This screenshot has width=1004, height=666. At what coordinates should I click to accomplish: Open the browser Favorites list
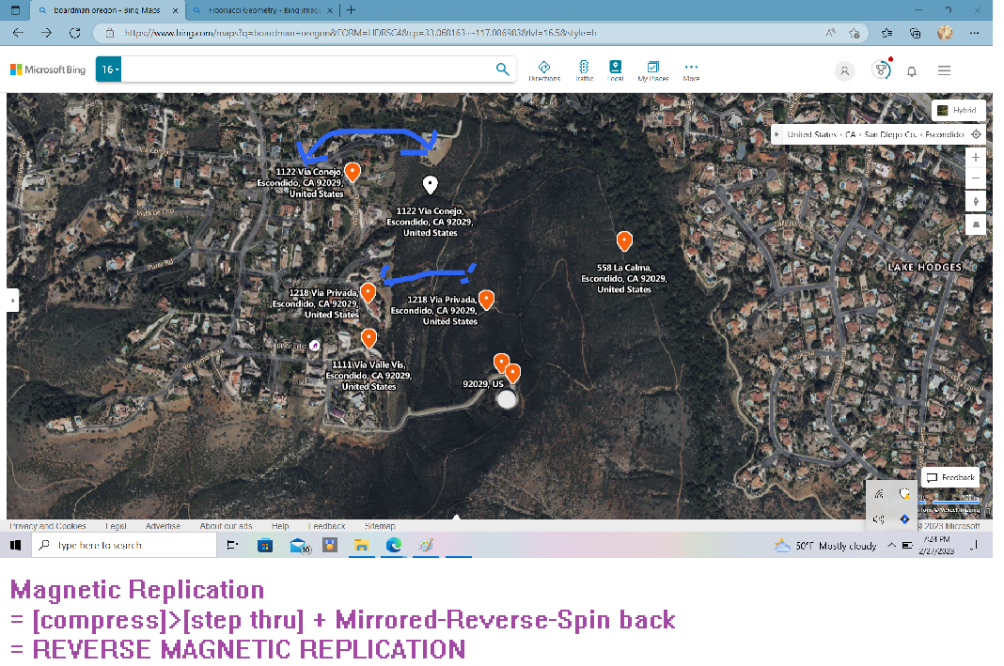886,33
